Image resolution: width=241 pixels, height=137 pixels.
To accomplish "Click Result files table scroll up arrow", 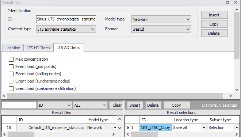I will click(119, 119).
